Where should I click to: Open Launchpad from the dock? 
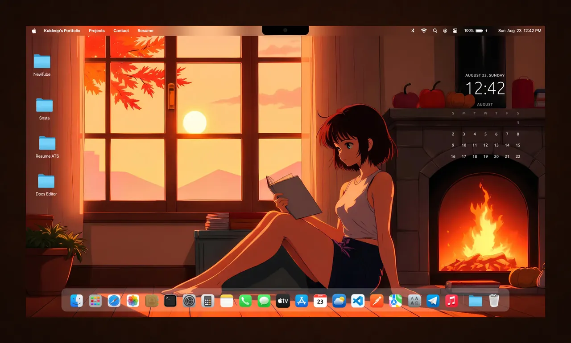[x=95, y=301]
